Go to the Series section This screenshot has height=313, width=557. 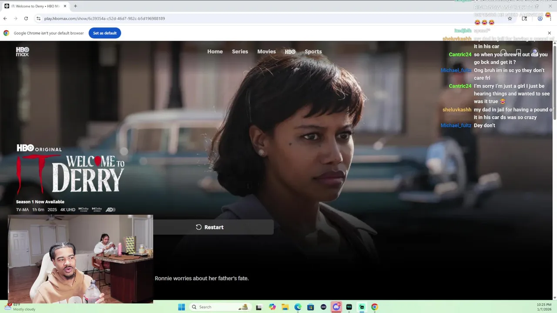(x=240, y=51)
